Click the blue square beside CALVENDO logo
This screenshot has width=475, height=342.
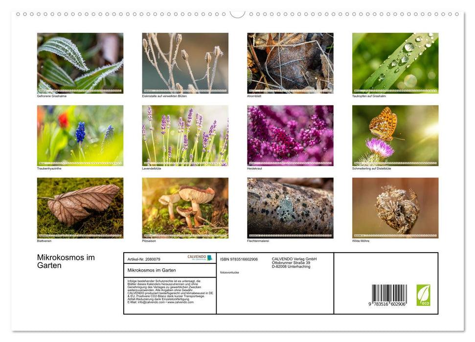(209, 257)
